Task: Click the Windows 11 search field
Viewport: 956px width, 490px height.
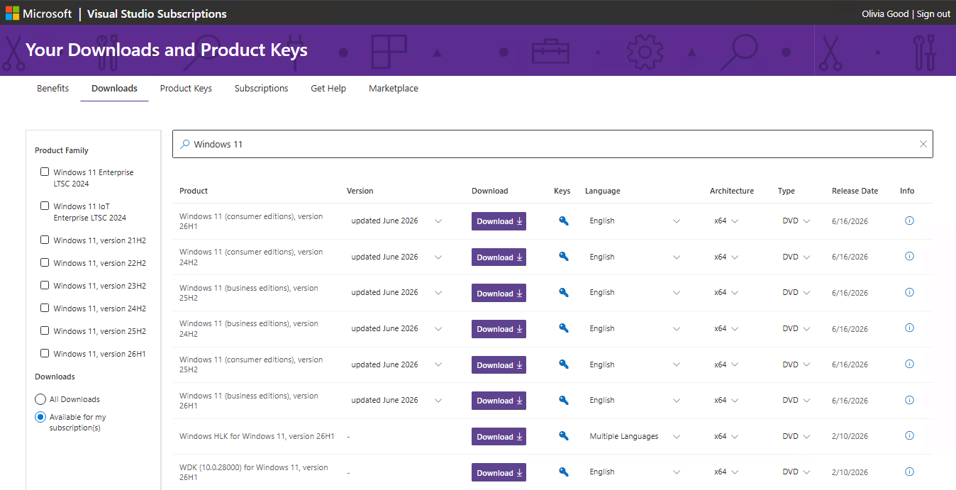Action: (x=552, y=144)
